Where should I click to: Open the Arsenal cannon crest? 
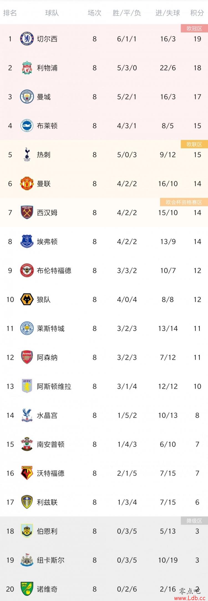[x=27, y=357]
